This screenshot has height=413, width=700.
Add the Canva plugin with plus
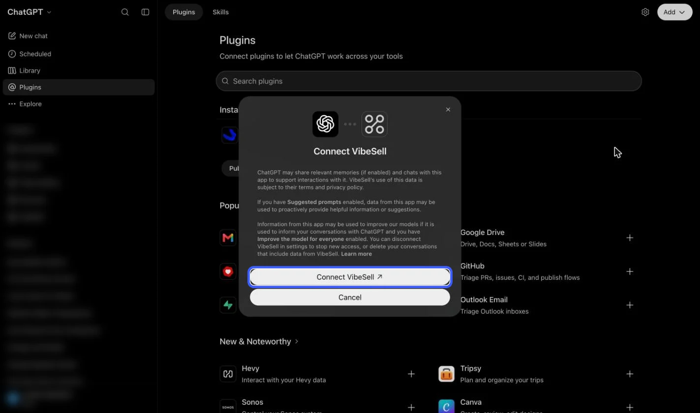(x=630, y=407)
